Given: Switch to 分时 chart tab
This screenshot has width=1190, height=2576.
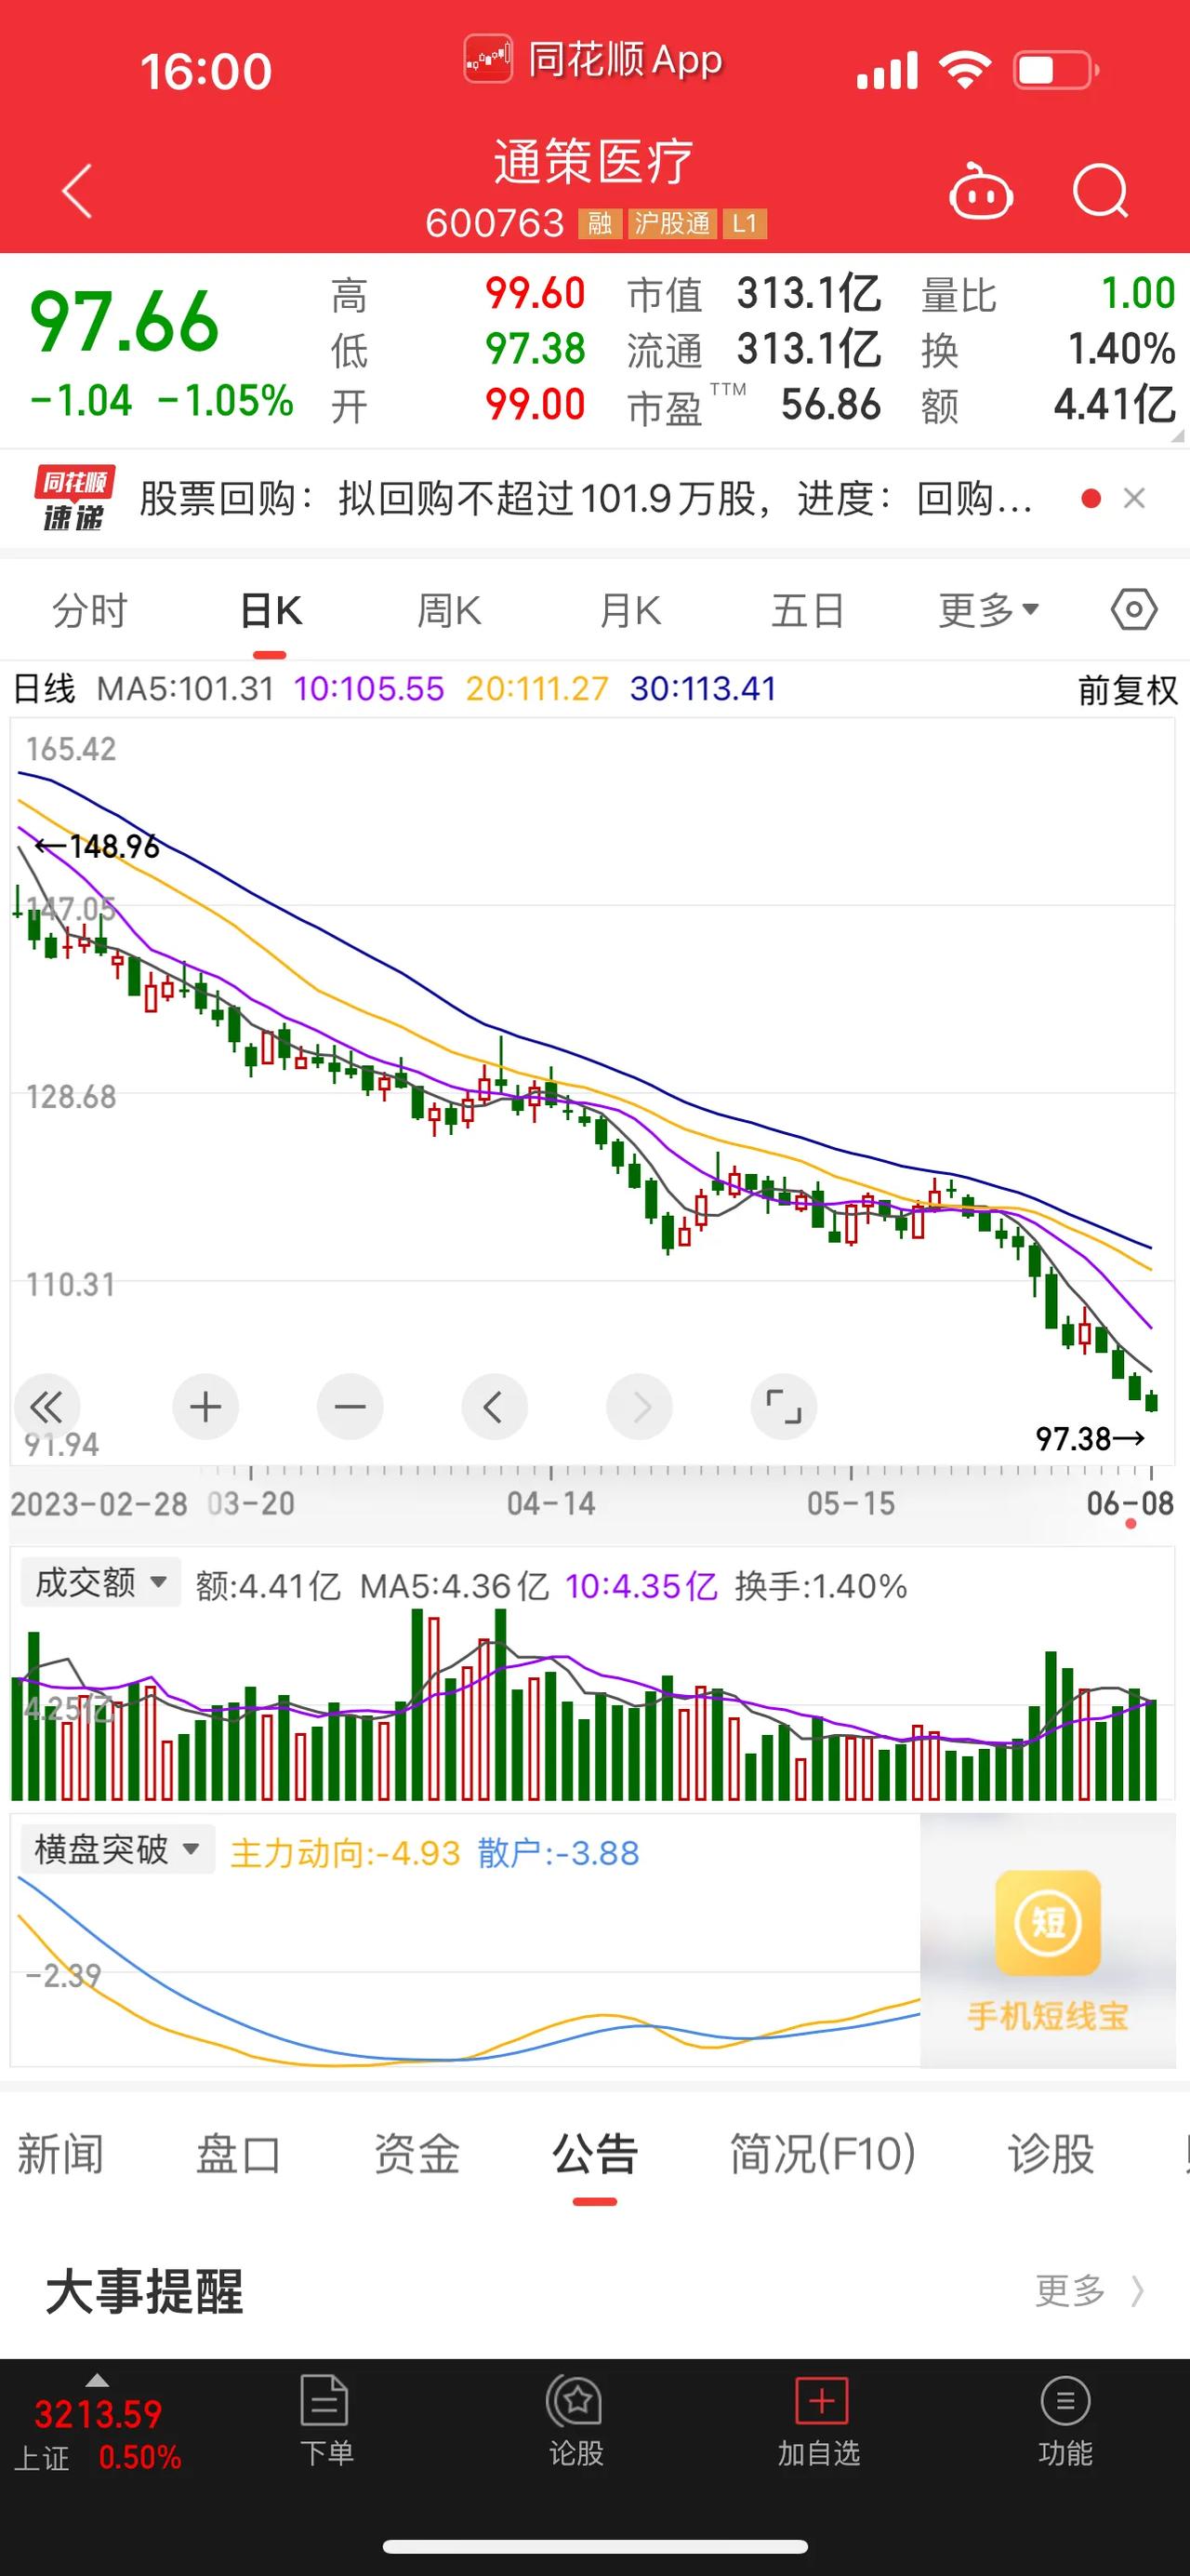Looking at the screenshot, I should click(90, 610).
